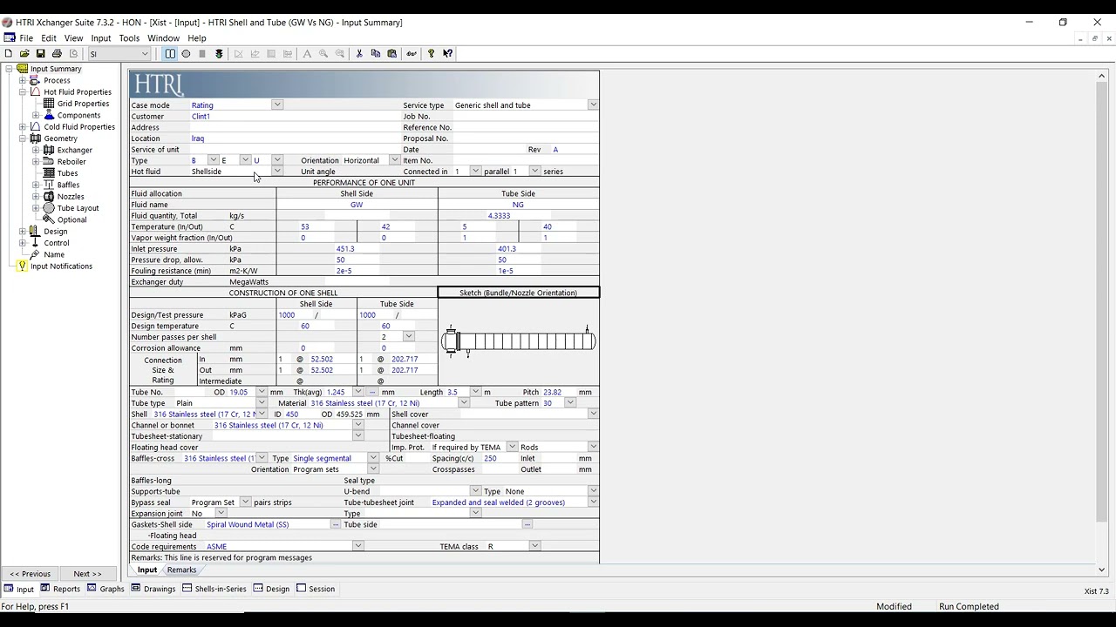Save the case with the floppy disk icon
This screenshot has height=627, width=1116.
[x=40, y=54]
